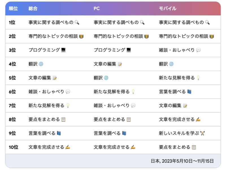Click 新たな見解を得る text in モバイル 5位
Screen dimensions: 226x170
click(x=177, y=78)
